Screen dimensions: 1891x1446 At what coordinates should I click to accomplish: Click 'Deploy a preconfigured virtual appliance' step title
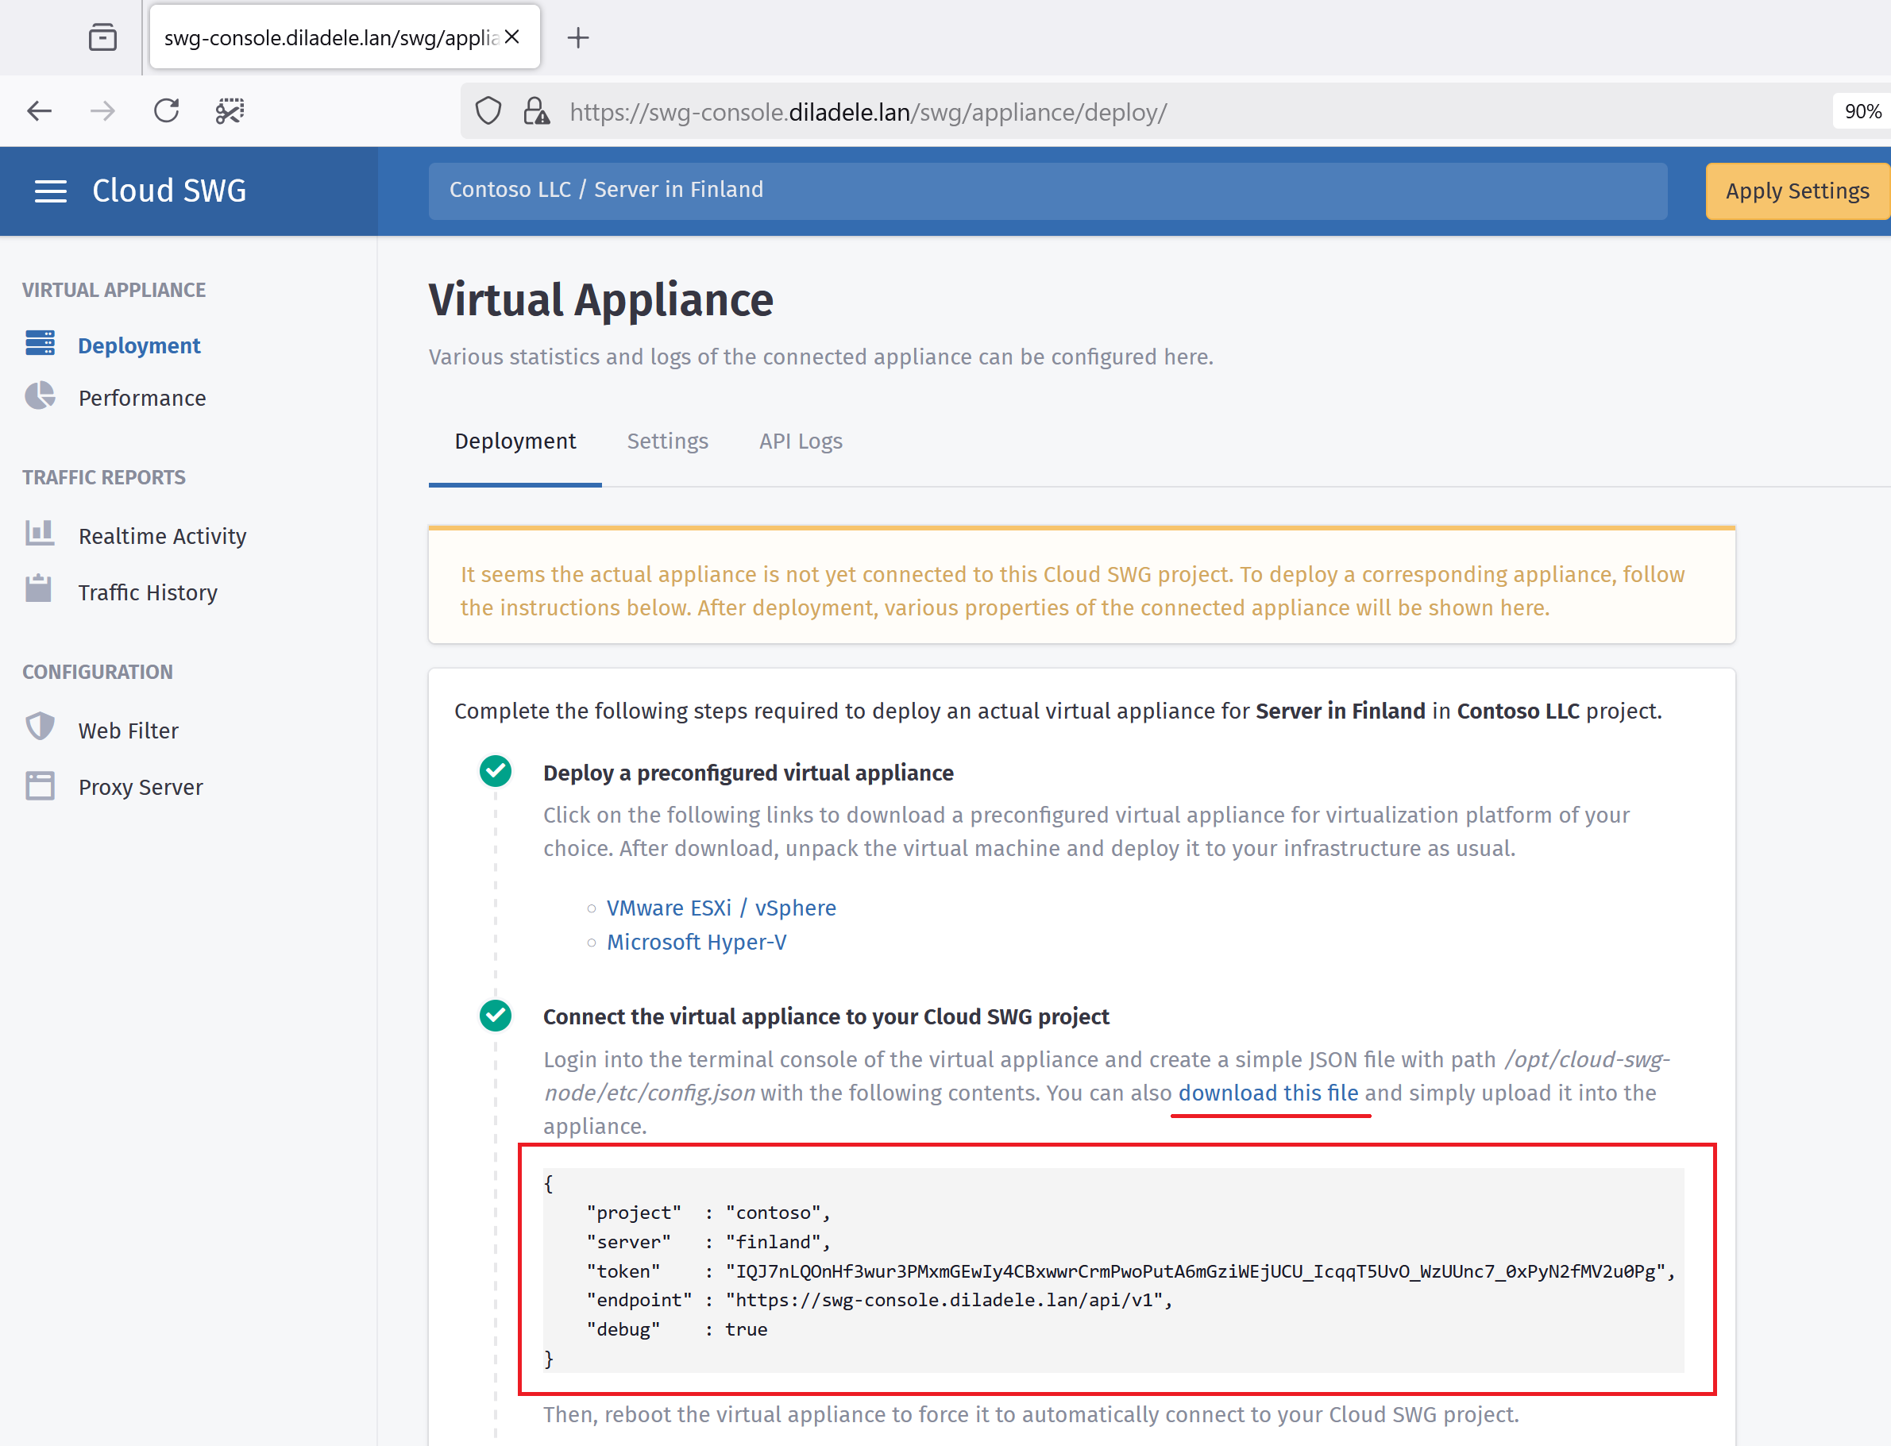click(748, 773)
